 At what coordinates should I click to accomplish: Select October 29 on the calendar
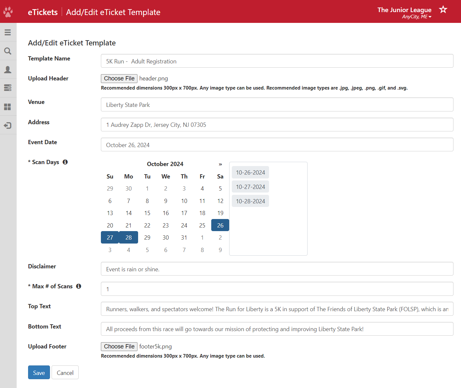click(147, 237)
